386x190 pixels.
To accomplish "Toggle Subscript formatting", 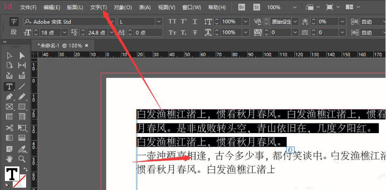I will coord(184,32).
